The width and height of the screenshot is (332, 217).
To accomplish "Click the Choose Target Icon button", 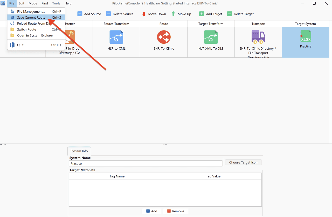I will pyautogui.click(x=243, y=162).
